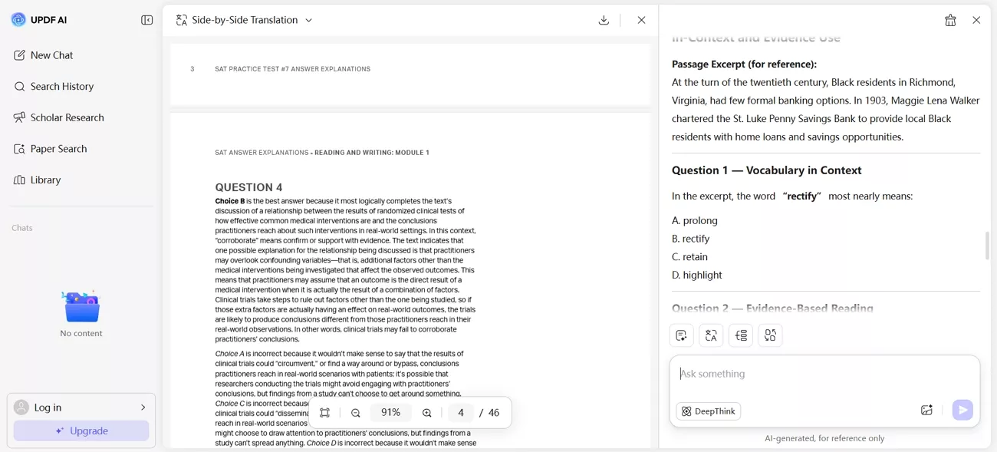The width and height of the screenshot is (997, 452).
Task: Clear the chat with trash icon
Action: (950, 20)
